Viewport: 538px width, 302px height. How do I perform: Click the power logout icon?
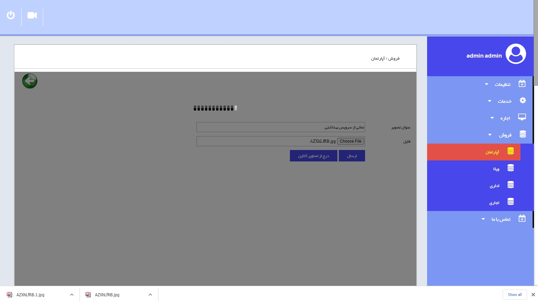point(11,15)
